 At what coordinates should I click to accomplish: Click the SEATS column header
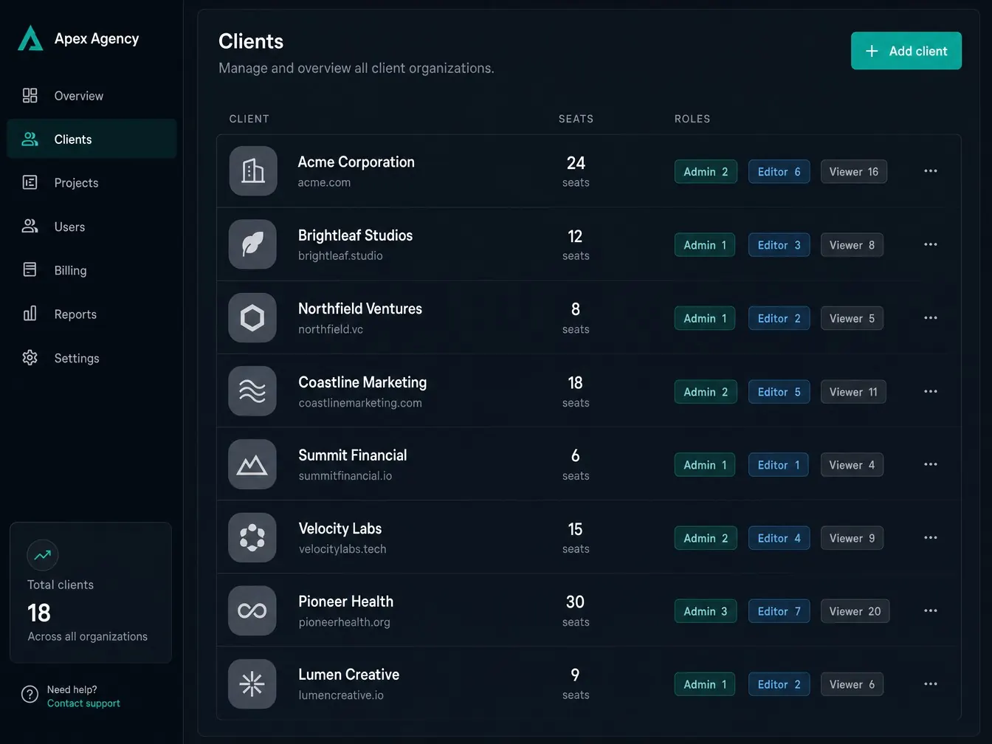tap(576, 119)
